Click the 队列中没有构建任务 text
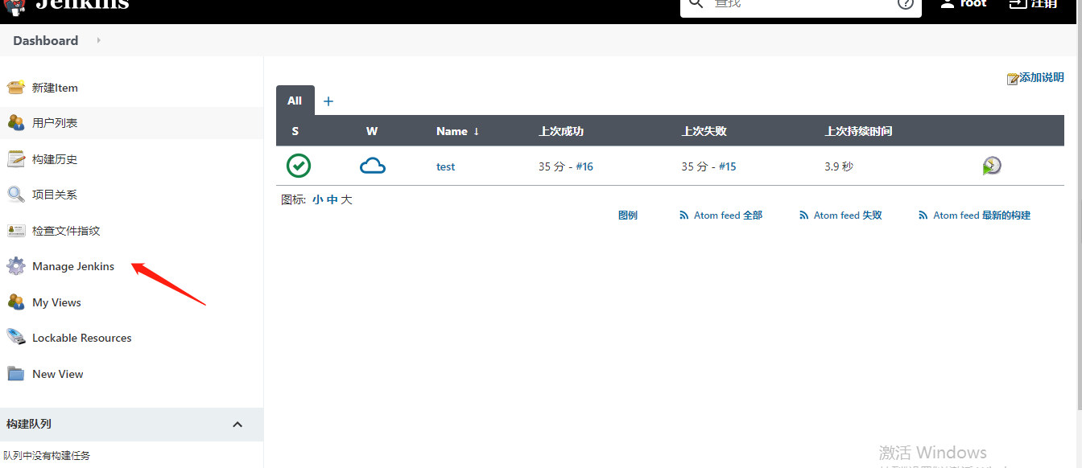Image resolution: width=1082 pixels, height=468 pixels. point(47,455)
